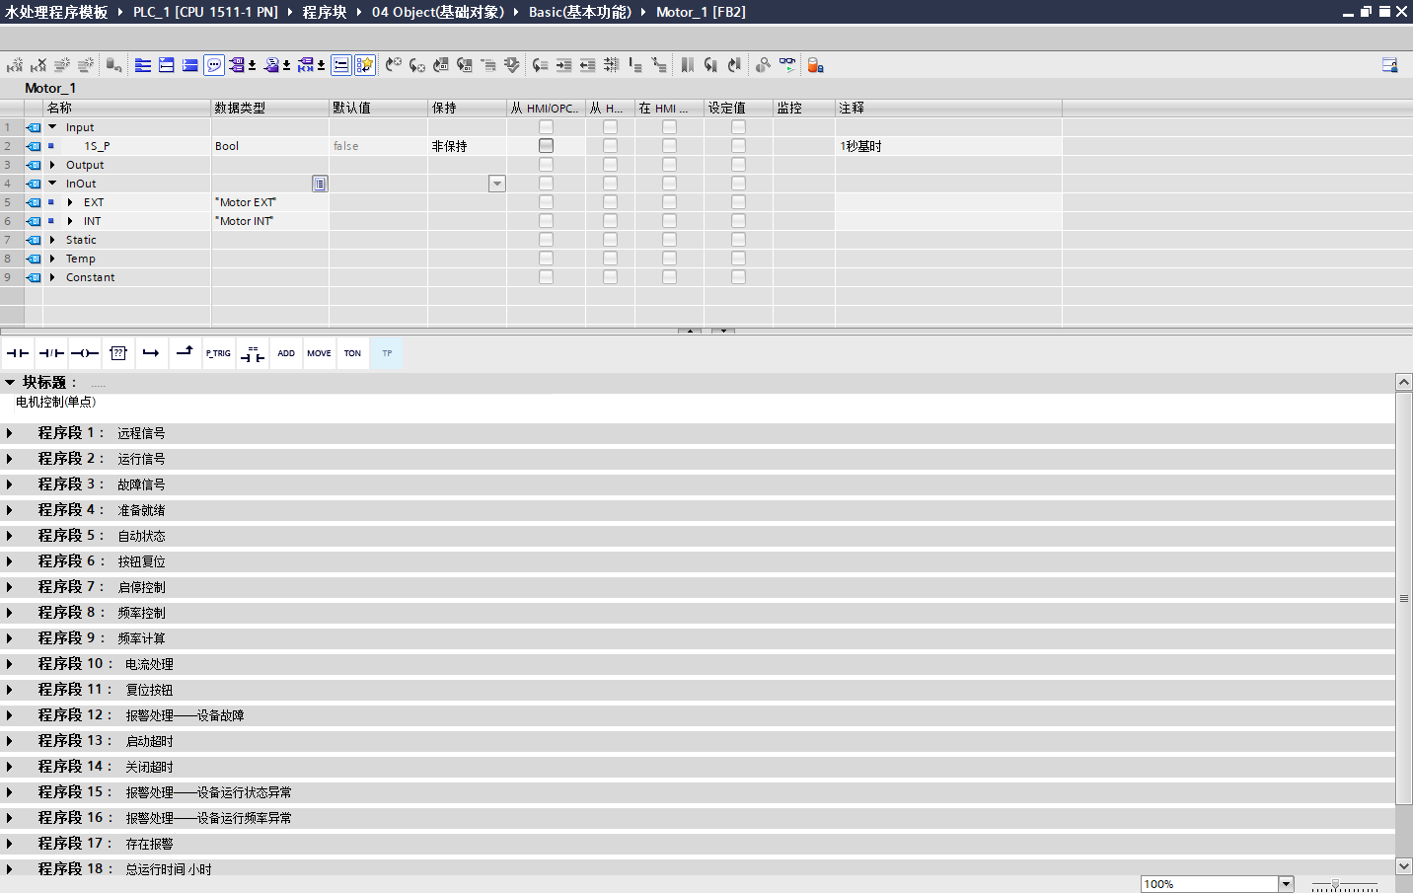1413x893 pixels.
Task: Open the zoom level dropdown at bottom right
Action: [1286, 883]
